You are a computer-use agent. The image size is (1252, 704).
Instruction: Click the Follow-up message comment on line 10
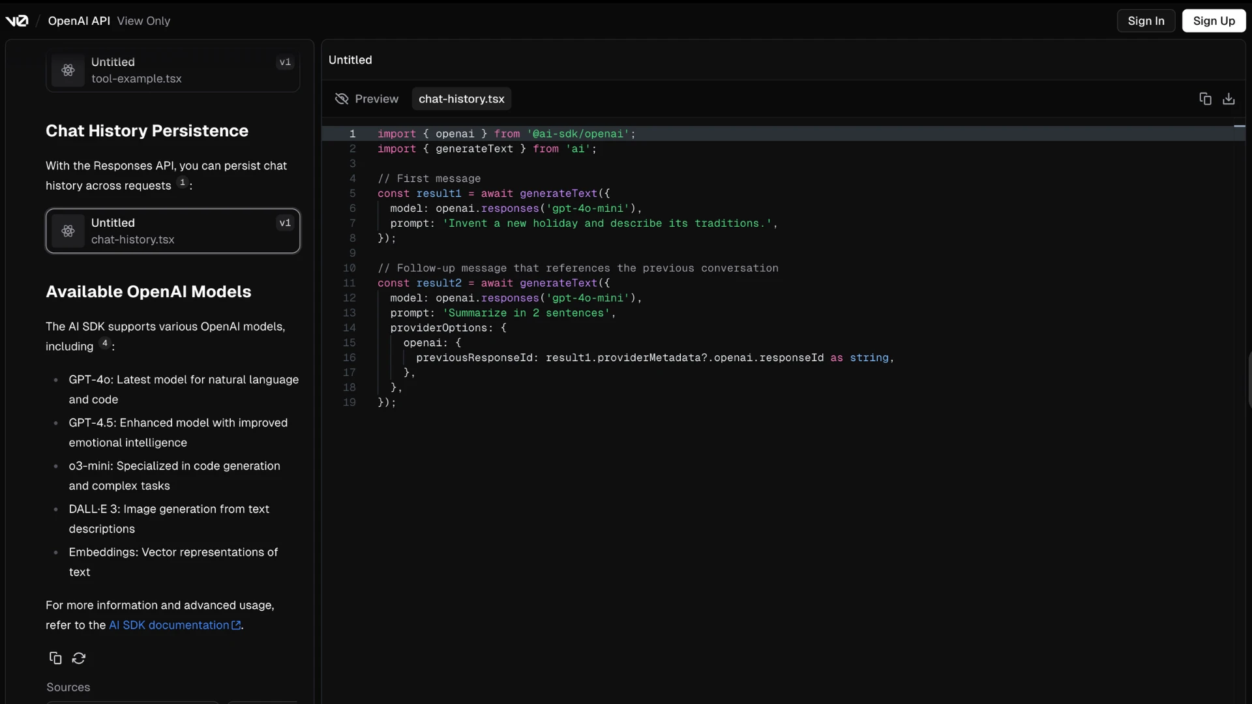click(x=578, y=268)
